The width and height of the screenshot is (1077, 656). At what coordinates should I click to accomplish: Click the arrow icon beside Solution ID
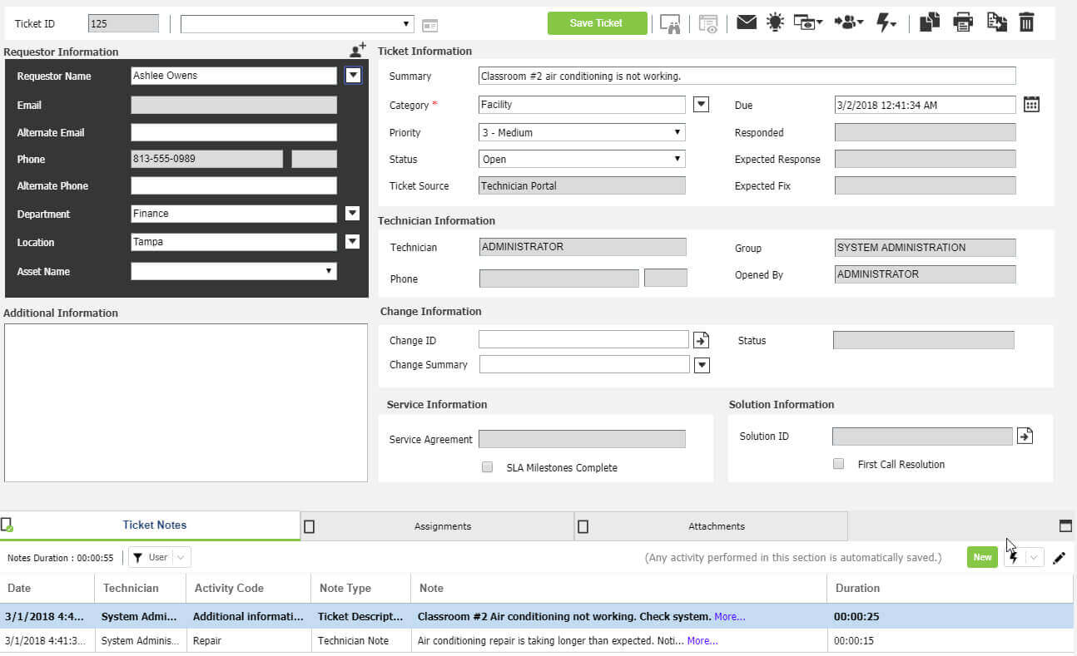click(x=1025, y=436)
